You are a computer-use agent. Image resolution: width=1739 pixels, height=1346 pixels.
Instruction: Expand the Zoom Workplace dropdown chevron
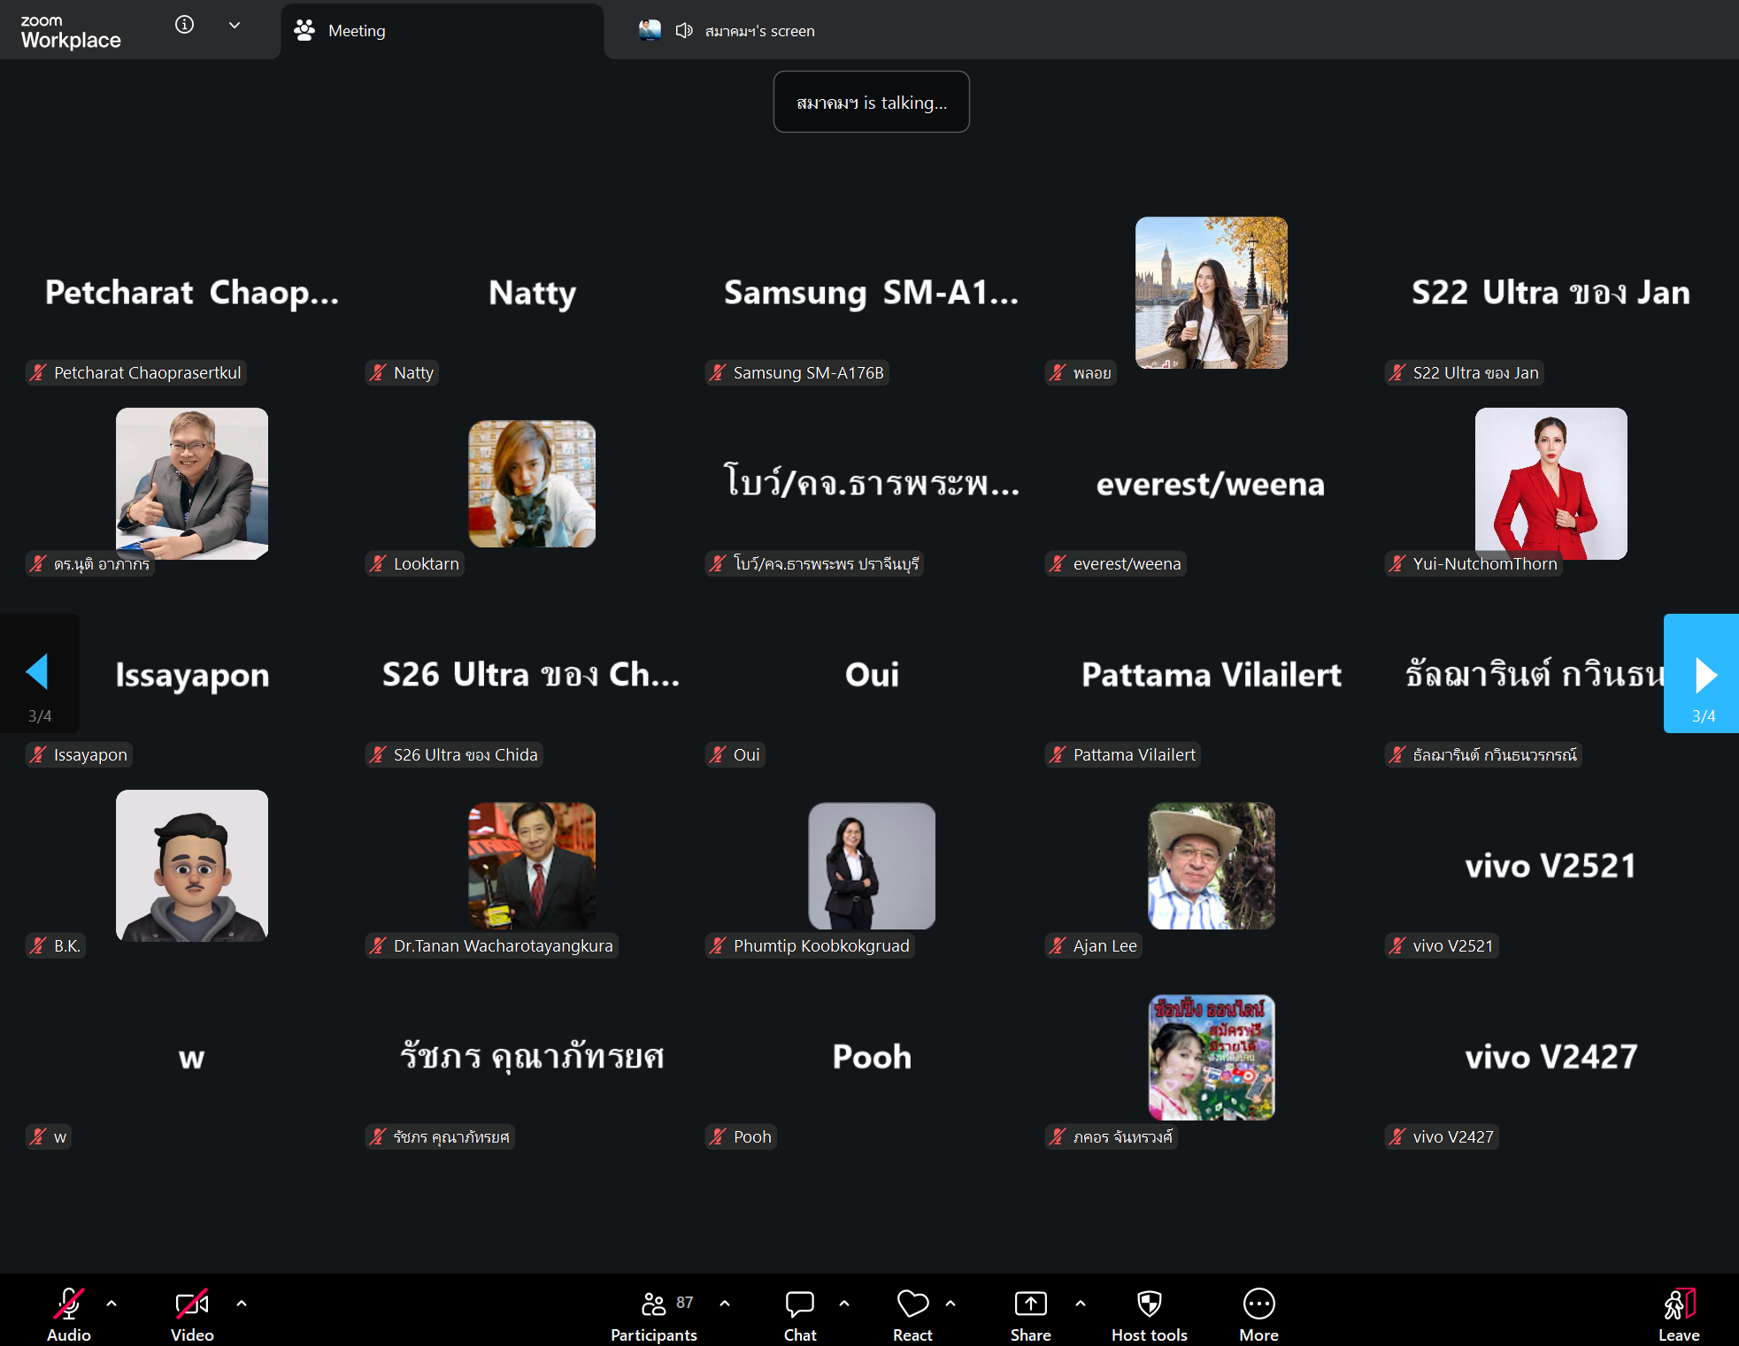(235, 25)
